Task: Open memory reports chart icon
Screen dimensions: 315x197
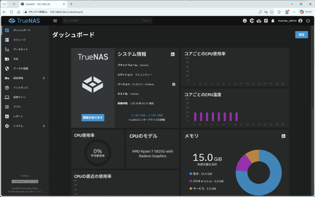Action: click(283, 136)
